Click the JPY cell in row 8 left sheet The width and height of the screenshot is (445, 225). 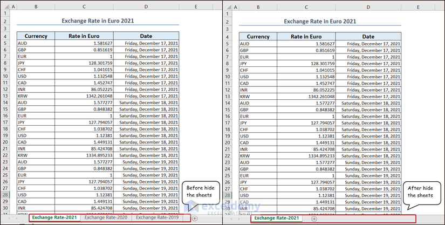coord(36,63)
